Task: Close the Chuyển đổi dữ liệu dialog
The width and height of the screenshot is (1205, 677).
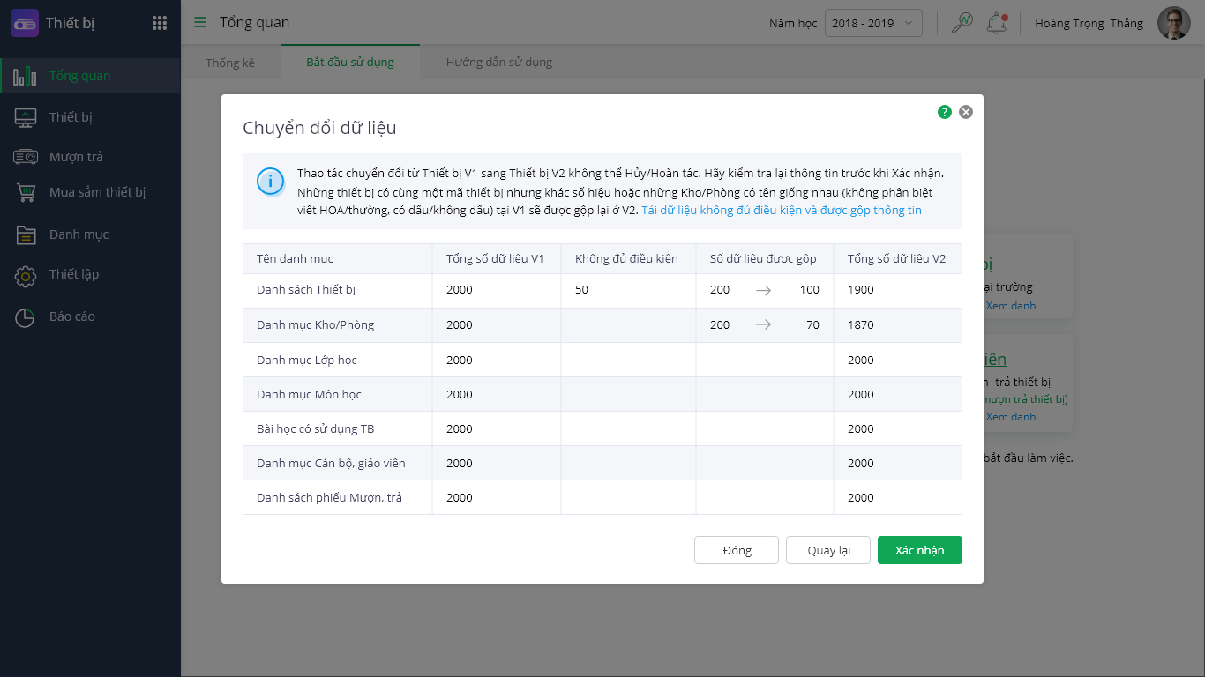Action: click(966, 112)
